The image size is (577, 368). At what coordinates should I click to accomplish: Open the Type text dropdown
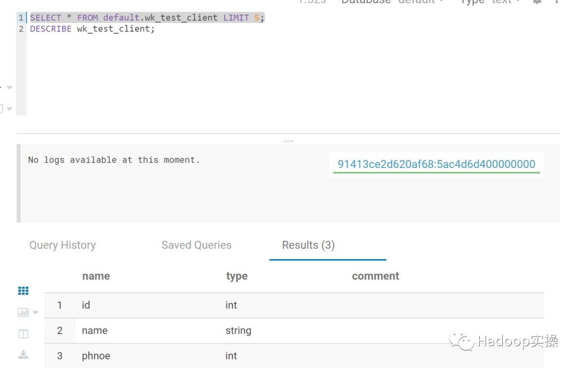[490, 2]
